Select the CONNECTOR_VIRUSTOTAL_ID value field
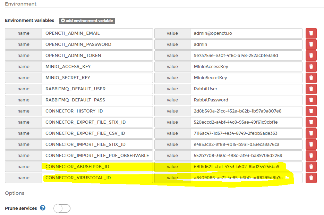Viewport: 324px width, 215px height. coord(245,177)
